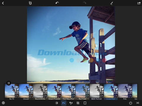Go back with the top-left arrow
Image resolution: width=142 pixels, height=106 pixels.
pos(3,3)
